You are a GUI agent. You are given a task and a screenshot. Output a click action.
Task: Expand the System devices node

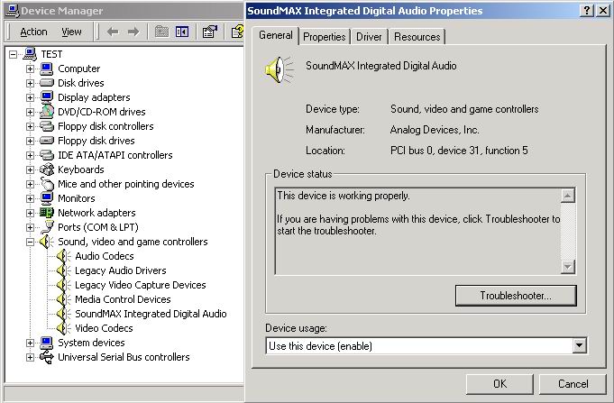click(x=30, y=343)
